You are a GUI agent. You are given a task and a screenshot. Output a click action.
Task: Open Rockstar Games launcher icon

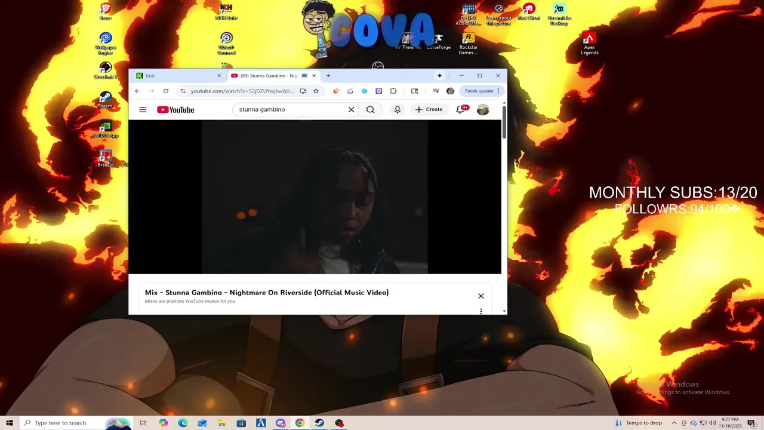(468, 44)
